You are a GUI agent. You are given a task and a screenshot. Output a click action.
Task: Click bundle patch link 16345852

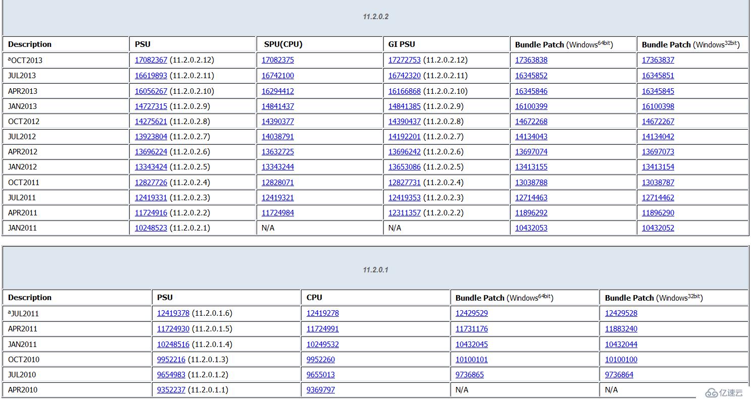tap(531, 76)
